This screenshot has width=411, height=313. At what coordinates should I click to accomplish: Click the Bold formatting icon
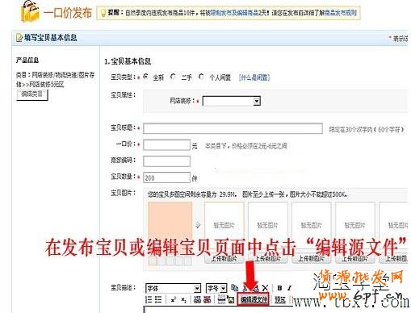(x=279, y=288)
